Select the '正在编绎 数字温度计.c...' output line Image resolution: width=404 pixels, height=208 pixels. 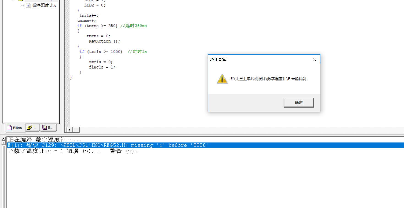45,140
